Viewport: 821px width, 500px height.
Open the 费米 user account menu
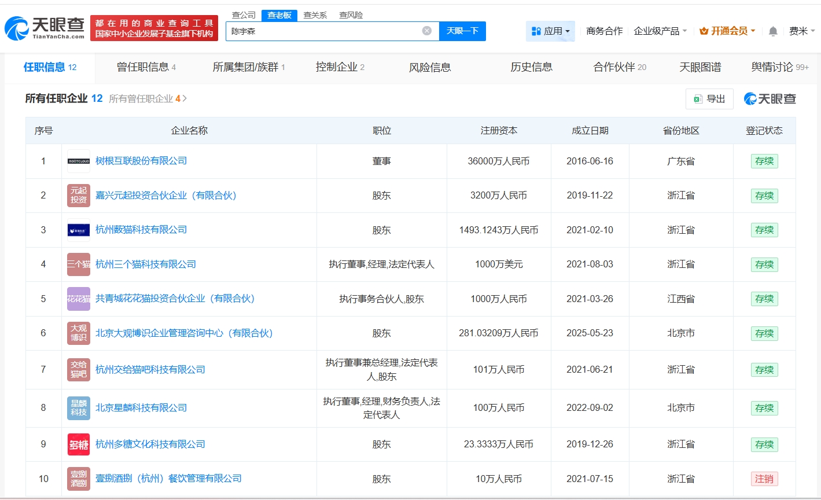tap(802, 31)
